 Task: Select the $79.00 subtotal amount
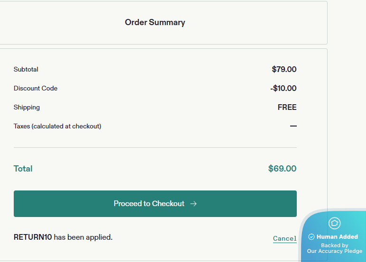point(284,70)
